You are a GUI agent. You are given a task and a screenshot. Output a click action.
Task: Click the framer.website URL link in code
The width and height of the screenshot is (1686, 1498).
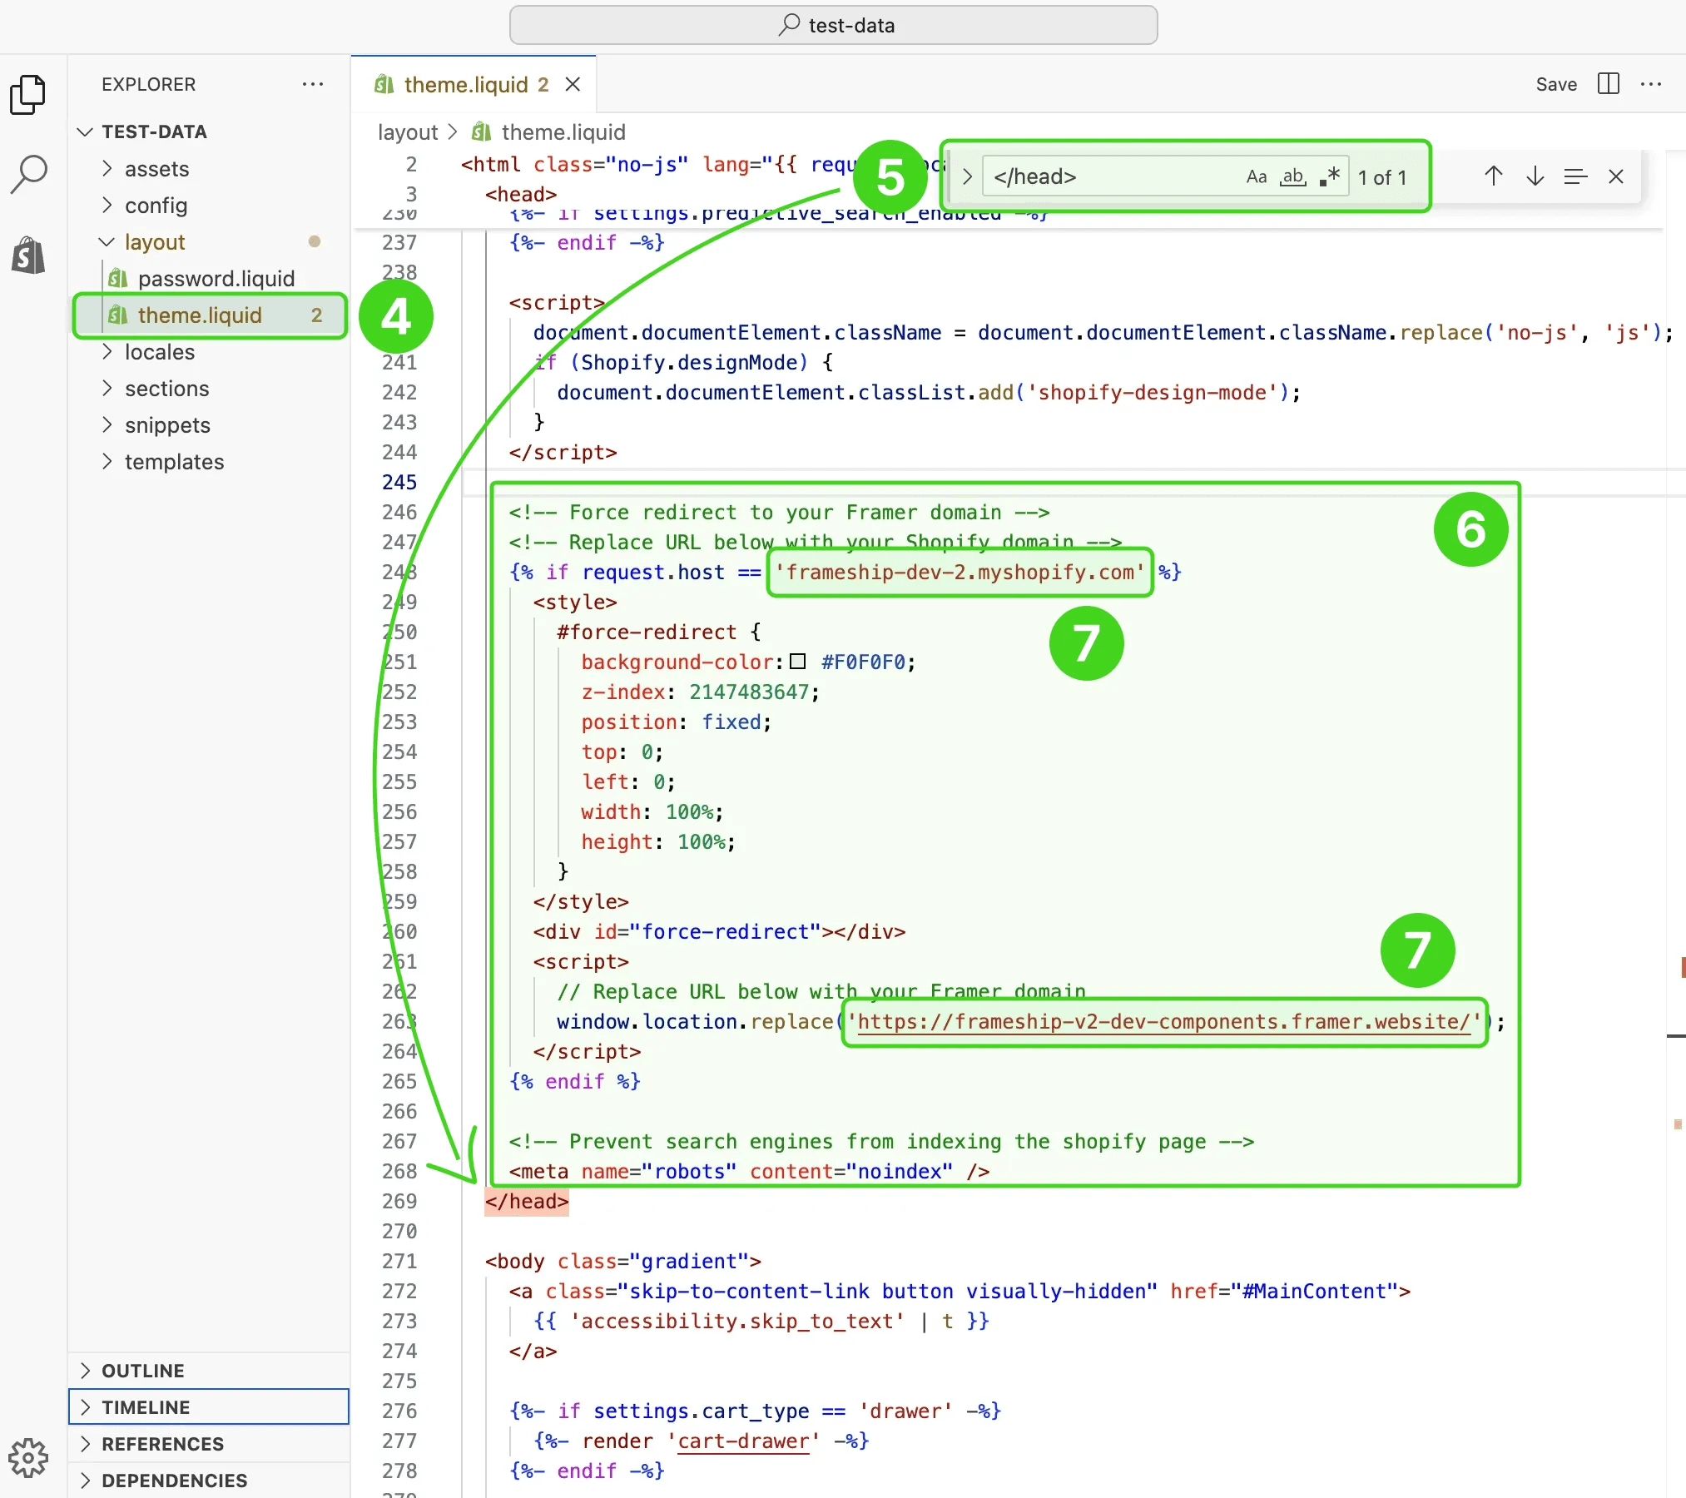pos(1163,1022)
